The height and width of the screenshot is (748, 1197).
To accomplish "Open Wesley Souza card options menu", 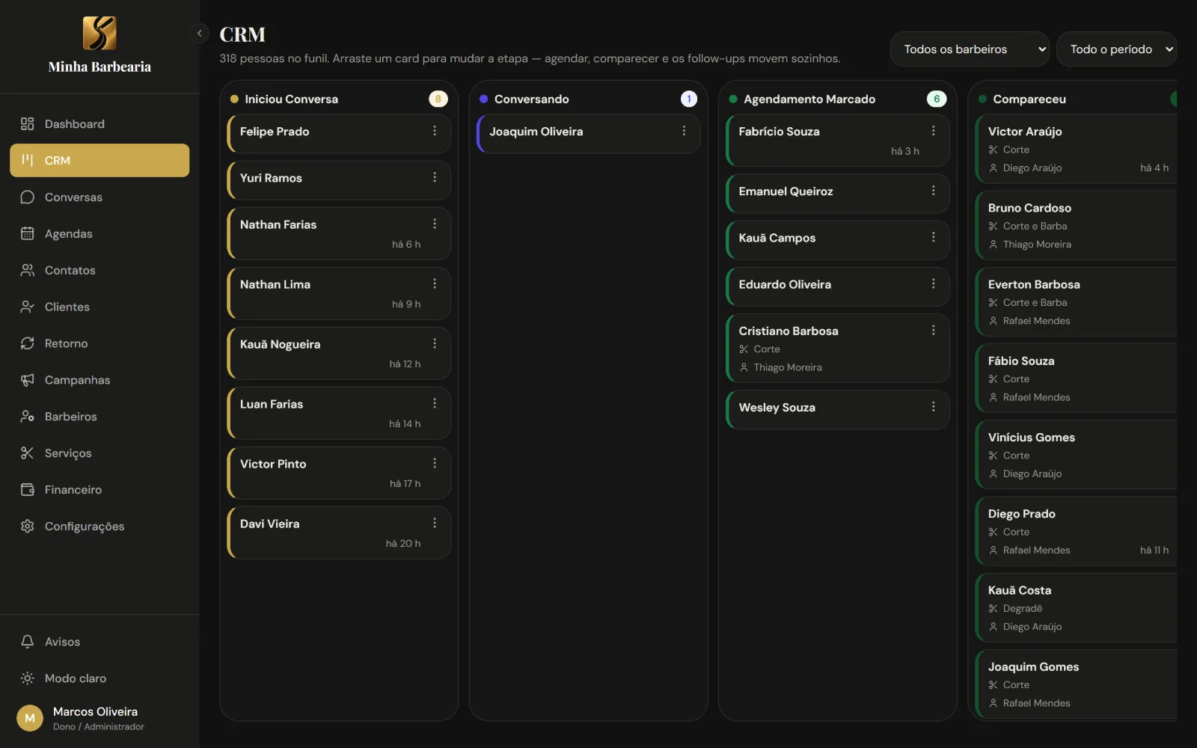I will coord(933,407).
